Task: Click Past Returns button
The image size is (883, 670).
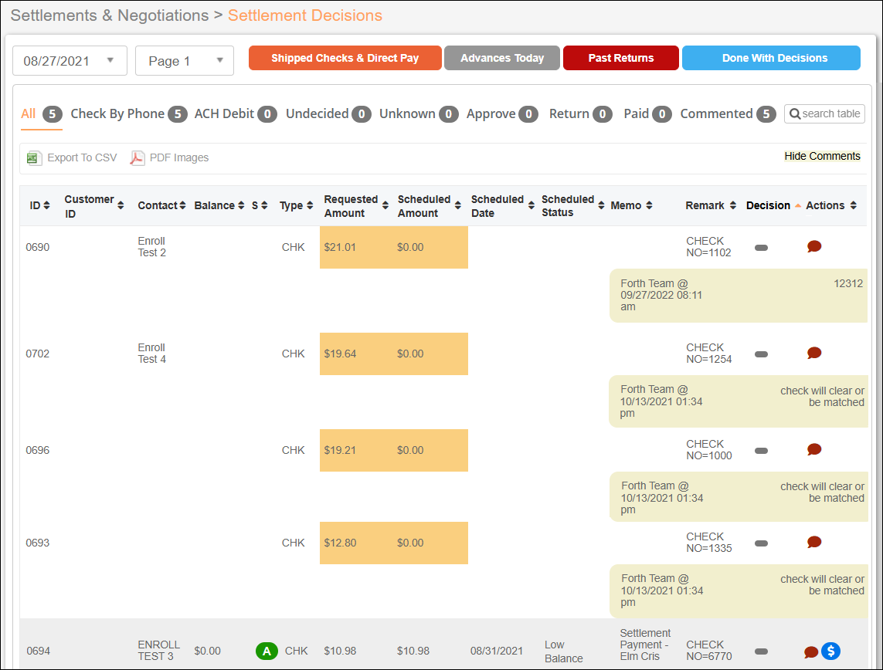Action: (621, 58)
